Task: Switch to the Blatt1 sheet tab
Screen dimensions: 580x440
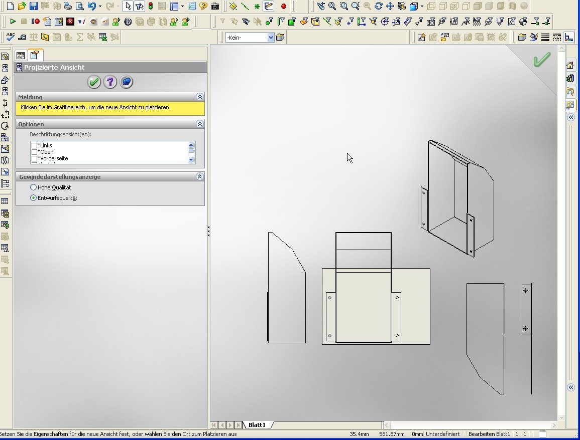Action: 257,425
